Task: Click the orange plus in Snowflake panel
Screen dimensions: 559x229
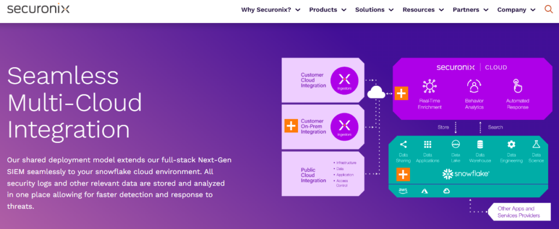Action: (x=403, y=174)
